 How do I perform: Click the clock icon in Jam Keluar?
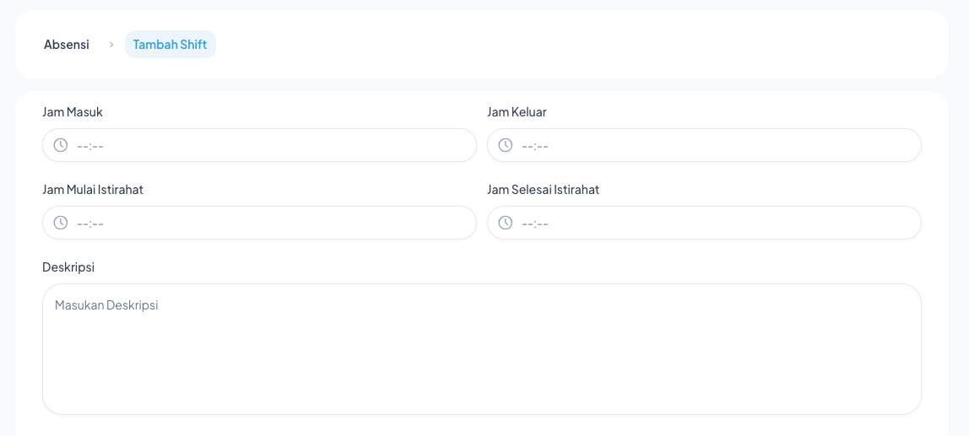(506, 145)
